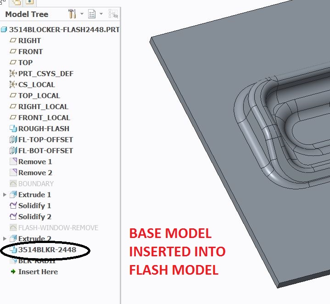This screenshot has width=330, height=304.
Task: Select the 3514BLKR-2448 inserted model label
Action: point(47,249)
